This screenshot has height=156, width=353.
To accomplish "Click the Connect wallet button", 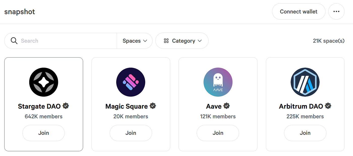I will (299, 11).
